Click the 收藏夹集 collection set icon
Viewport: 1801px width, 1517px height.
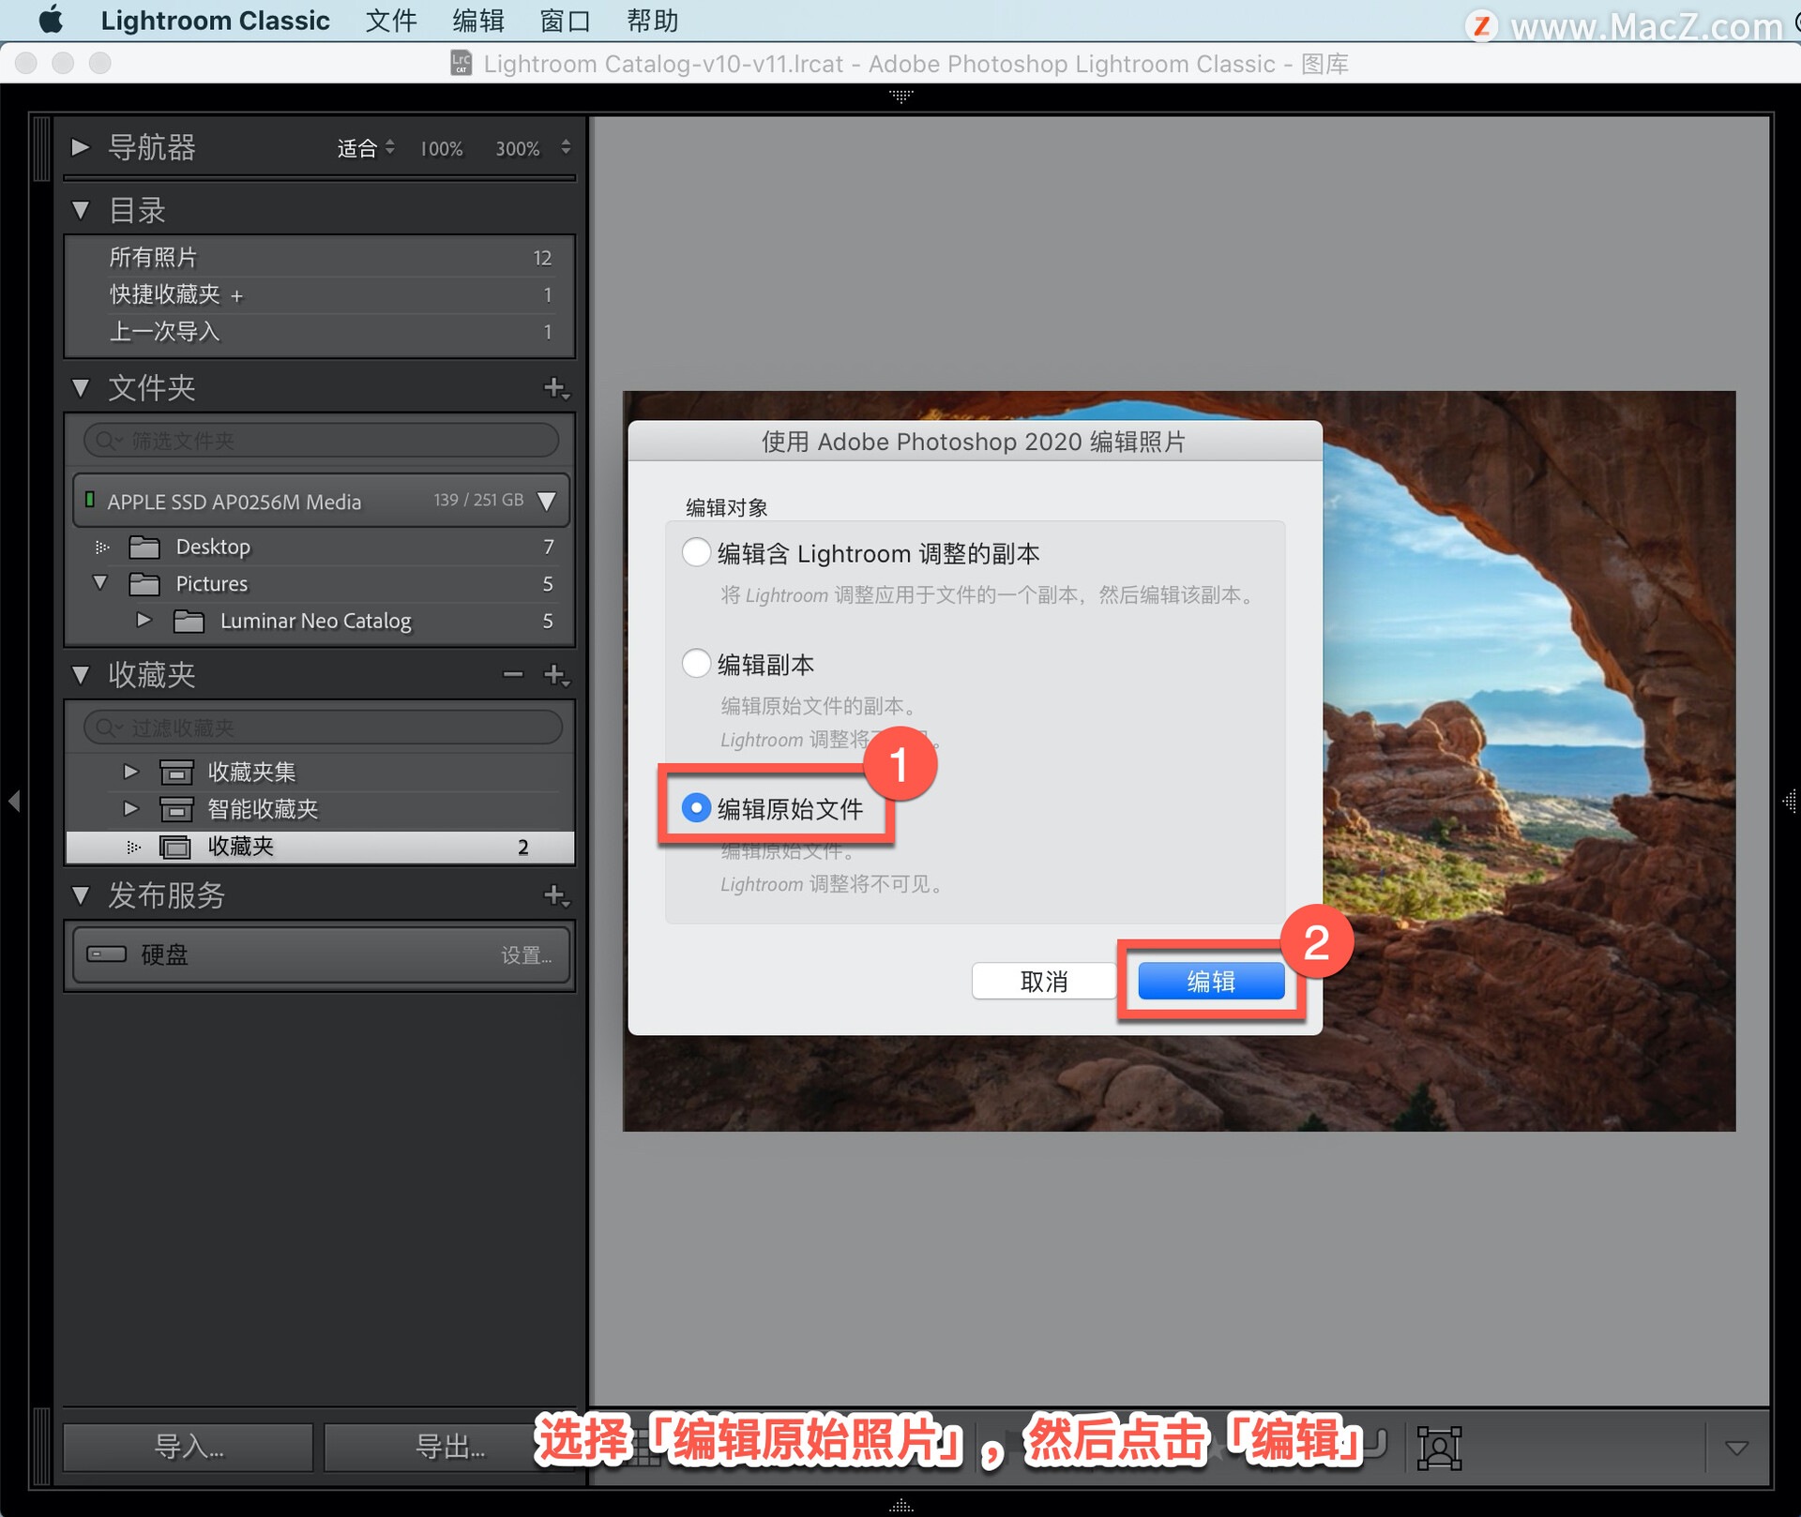point(176,772)
